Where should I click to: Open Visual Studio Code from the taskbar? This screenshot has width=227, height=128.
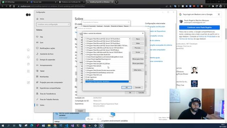pos(66,126)
